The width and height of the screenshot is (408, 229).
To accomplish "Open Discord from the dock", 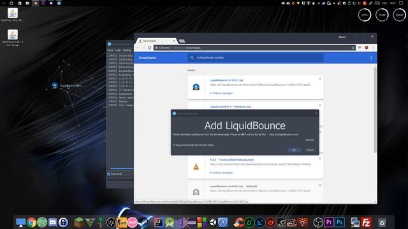I will tap(52, 223).
